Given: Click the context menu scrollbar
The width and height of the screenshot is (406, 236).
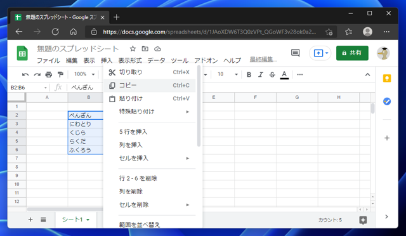Looking at the screenshot, I should (x=199, y=106).
